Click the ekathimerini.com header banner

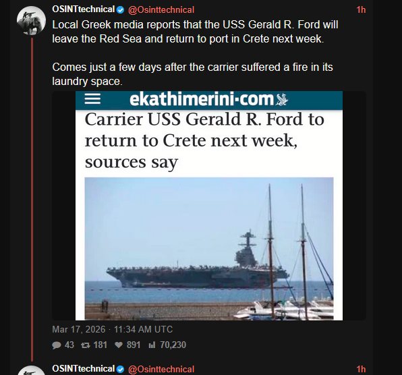(x=209, y=100)
